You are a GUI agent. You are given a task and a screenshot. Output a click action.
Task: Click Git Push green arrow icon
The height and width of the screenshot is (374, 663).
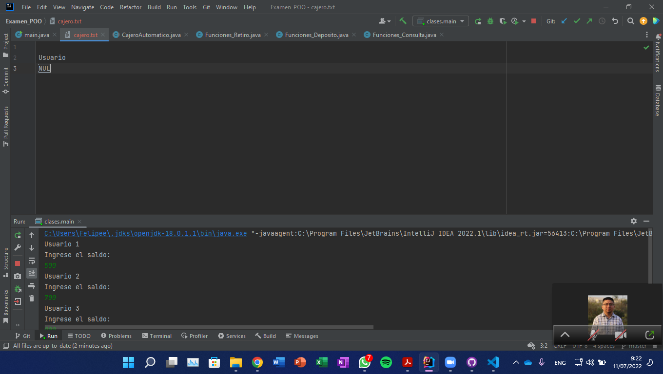tap(589, 21)
